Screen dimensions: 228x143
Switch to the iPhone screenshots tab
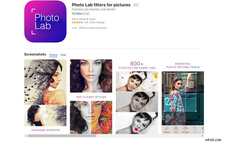(53, 55)
